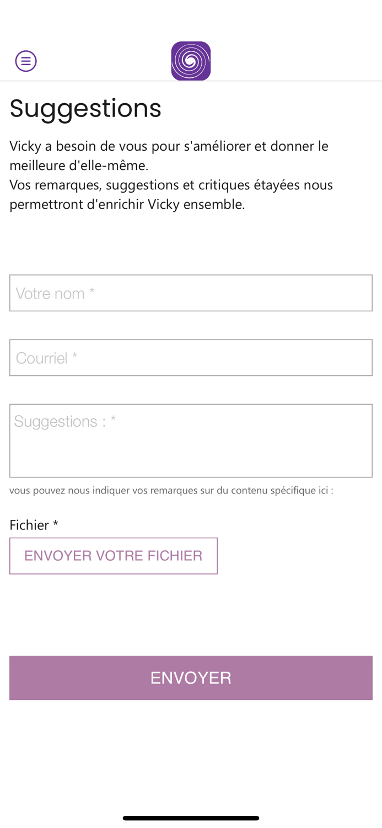Tap the helper text below the suggestions box
This screenshot has width=382, height=828.
(171, 490)
